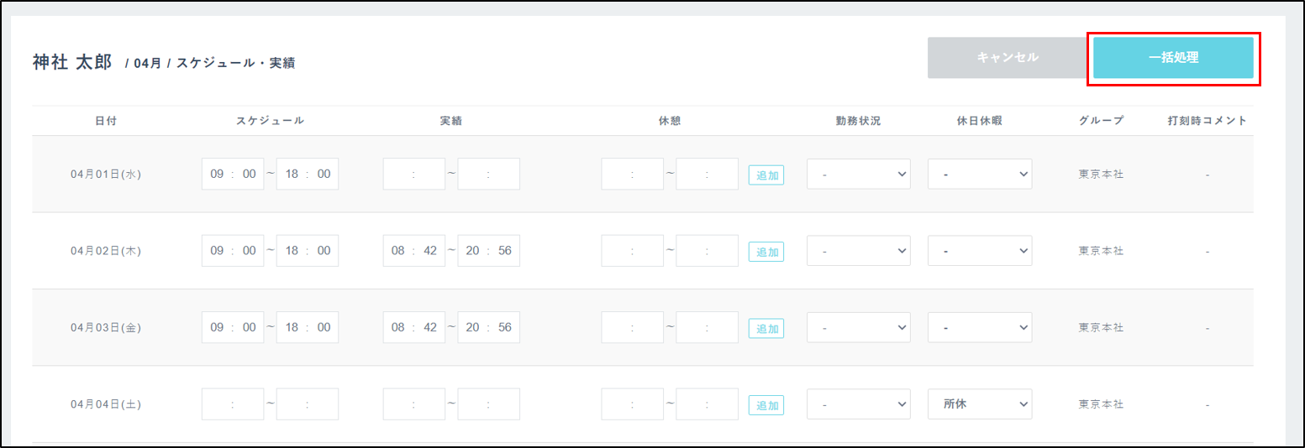Select 実績 end 20:56 on 04月02日

click(x=489, y=250)
